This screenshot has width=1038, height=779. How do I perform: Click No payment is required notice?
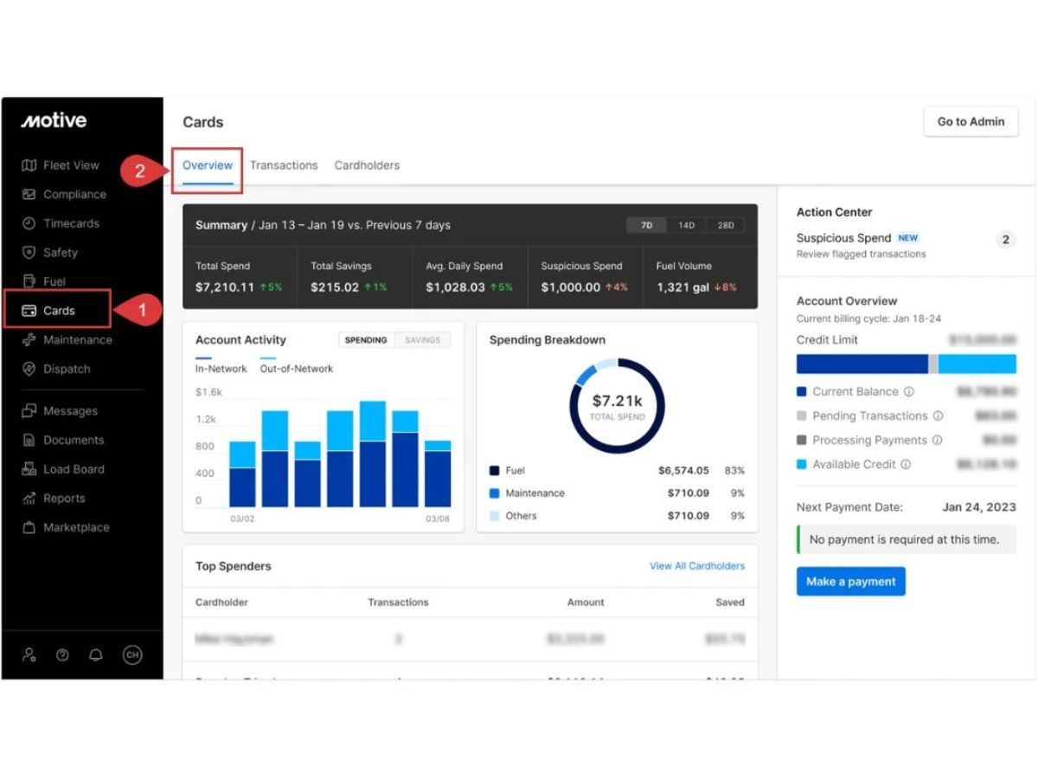pos(907,539)
